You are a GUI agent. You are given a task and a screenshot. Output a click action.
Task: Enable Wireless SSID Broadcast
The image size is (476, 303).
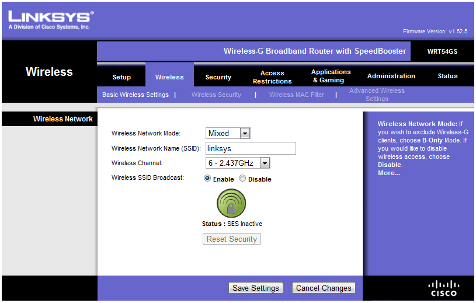point(207,178)
